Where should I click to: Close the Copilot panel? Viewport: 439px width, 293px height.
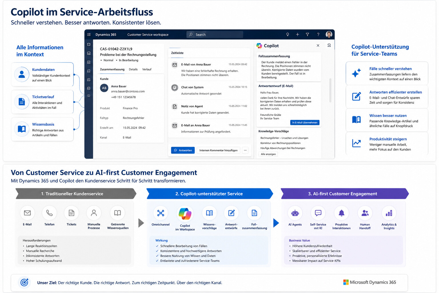(x=318, y=45)
